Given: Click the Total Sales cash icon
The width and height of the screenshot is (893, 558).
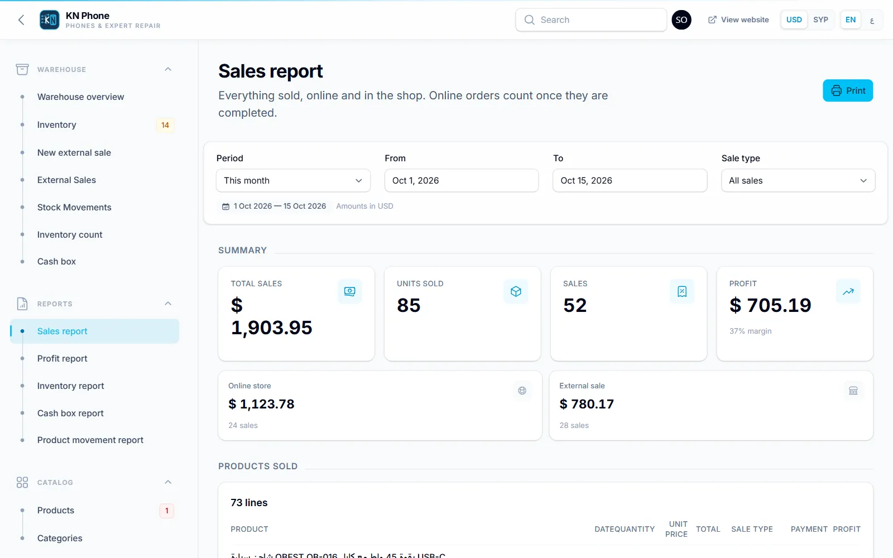Looking at the screenshot, I should 350,291.
